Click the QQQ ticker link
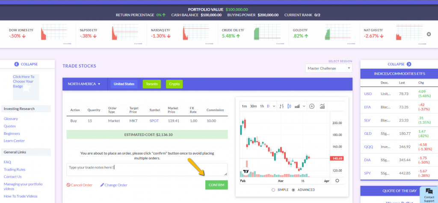The width and height of the screenshot is (438, 203). (x=368, y=147)
